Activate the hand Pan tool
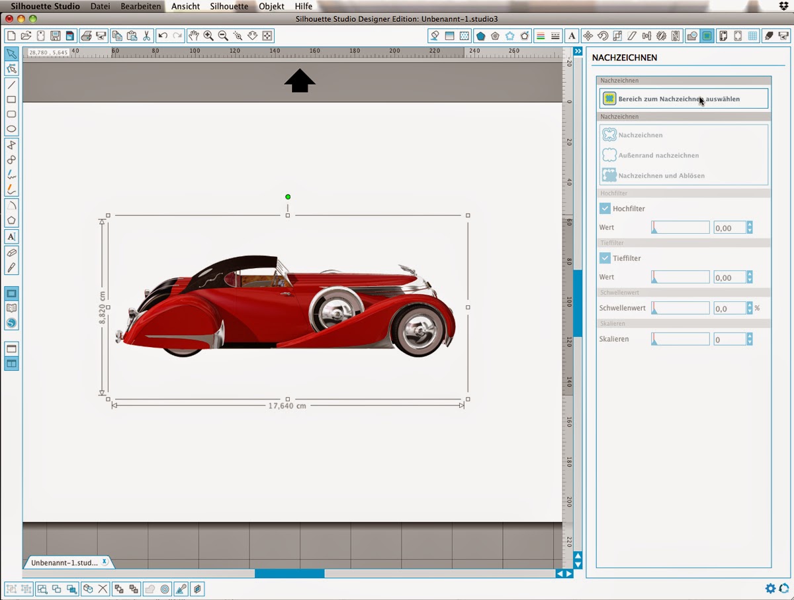The image size is (794, 600). (193, 36)
